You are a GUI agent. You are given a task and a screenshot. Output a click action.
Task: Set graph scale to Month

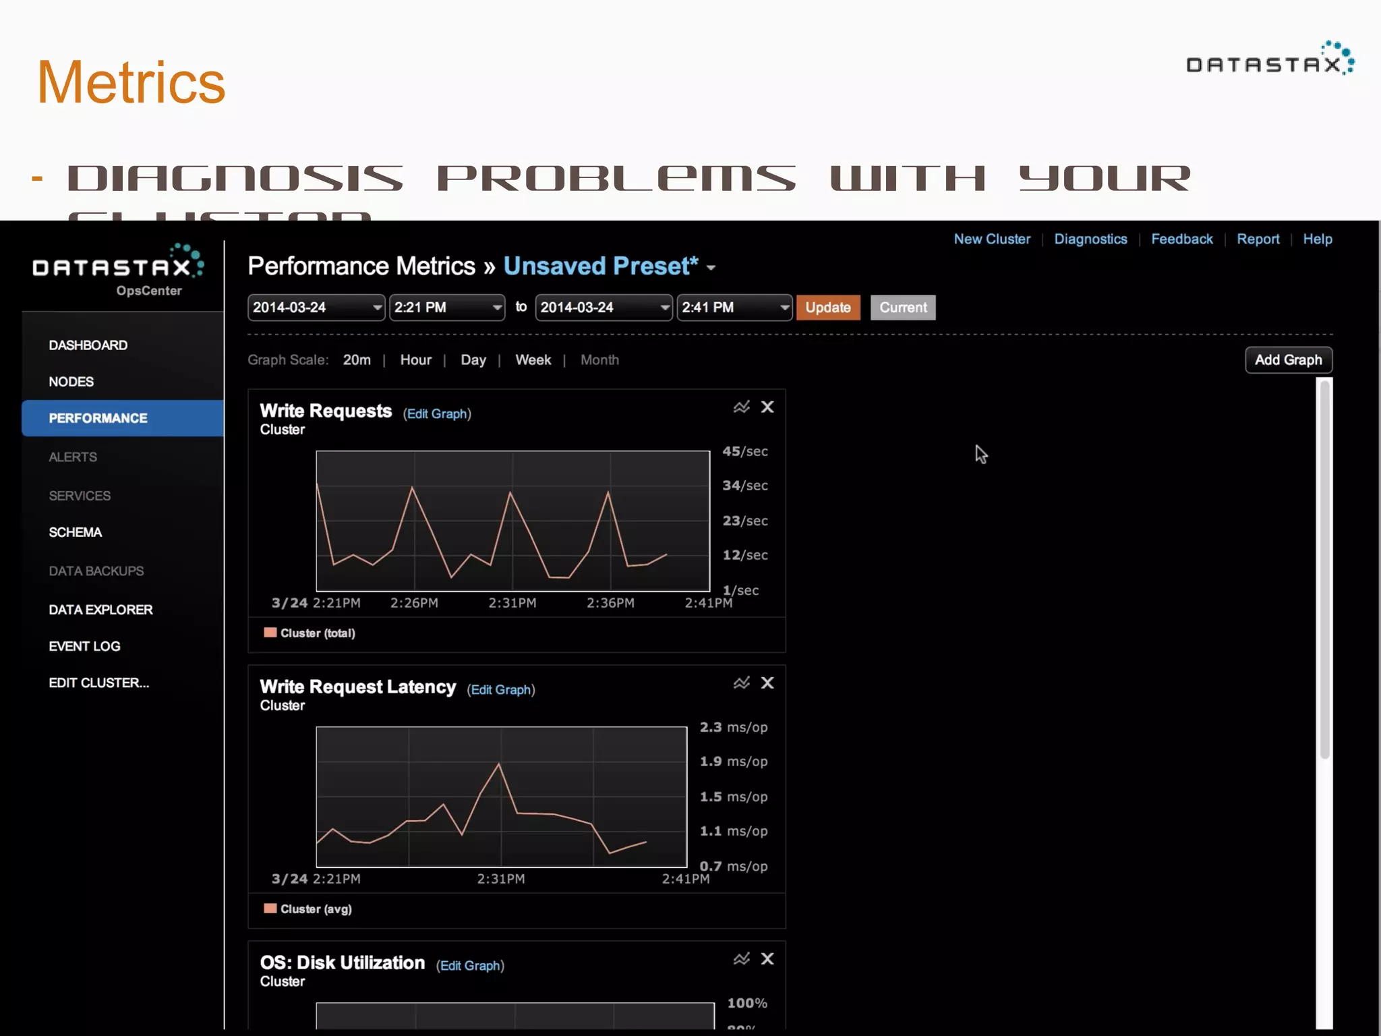[x=599, y=359]
